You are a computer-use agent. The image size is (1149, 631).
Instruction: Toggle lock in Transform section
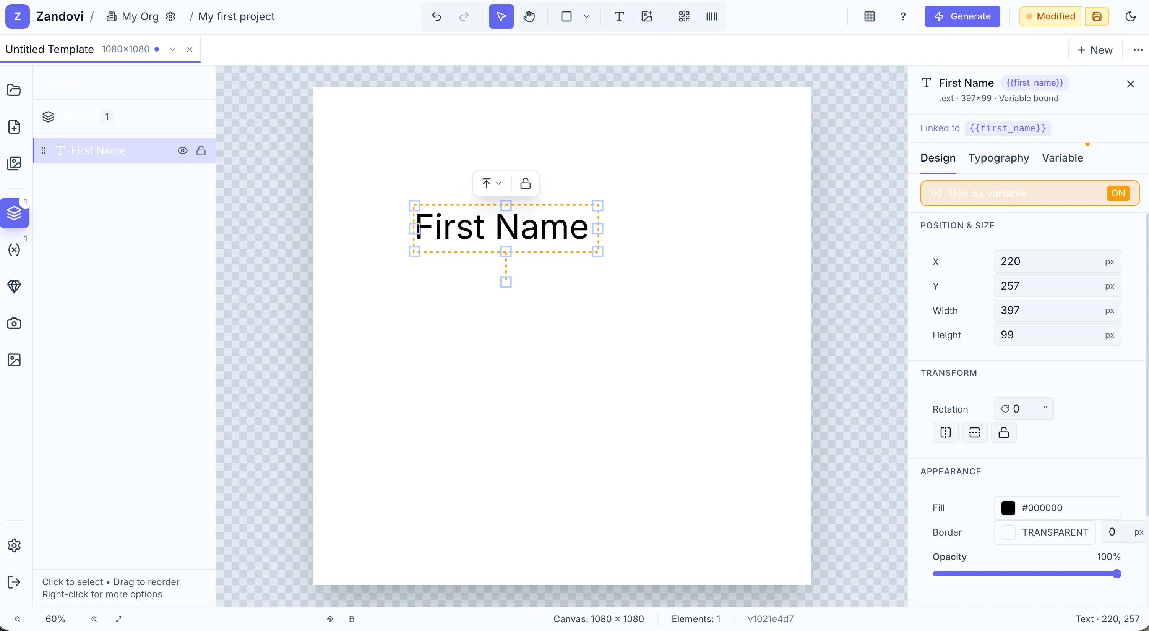point(1004,432)
